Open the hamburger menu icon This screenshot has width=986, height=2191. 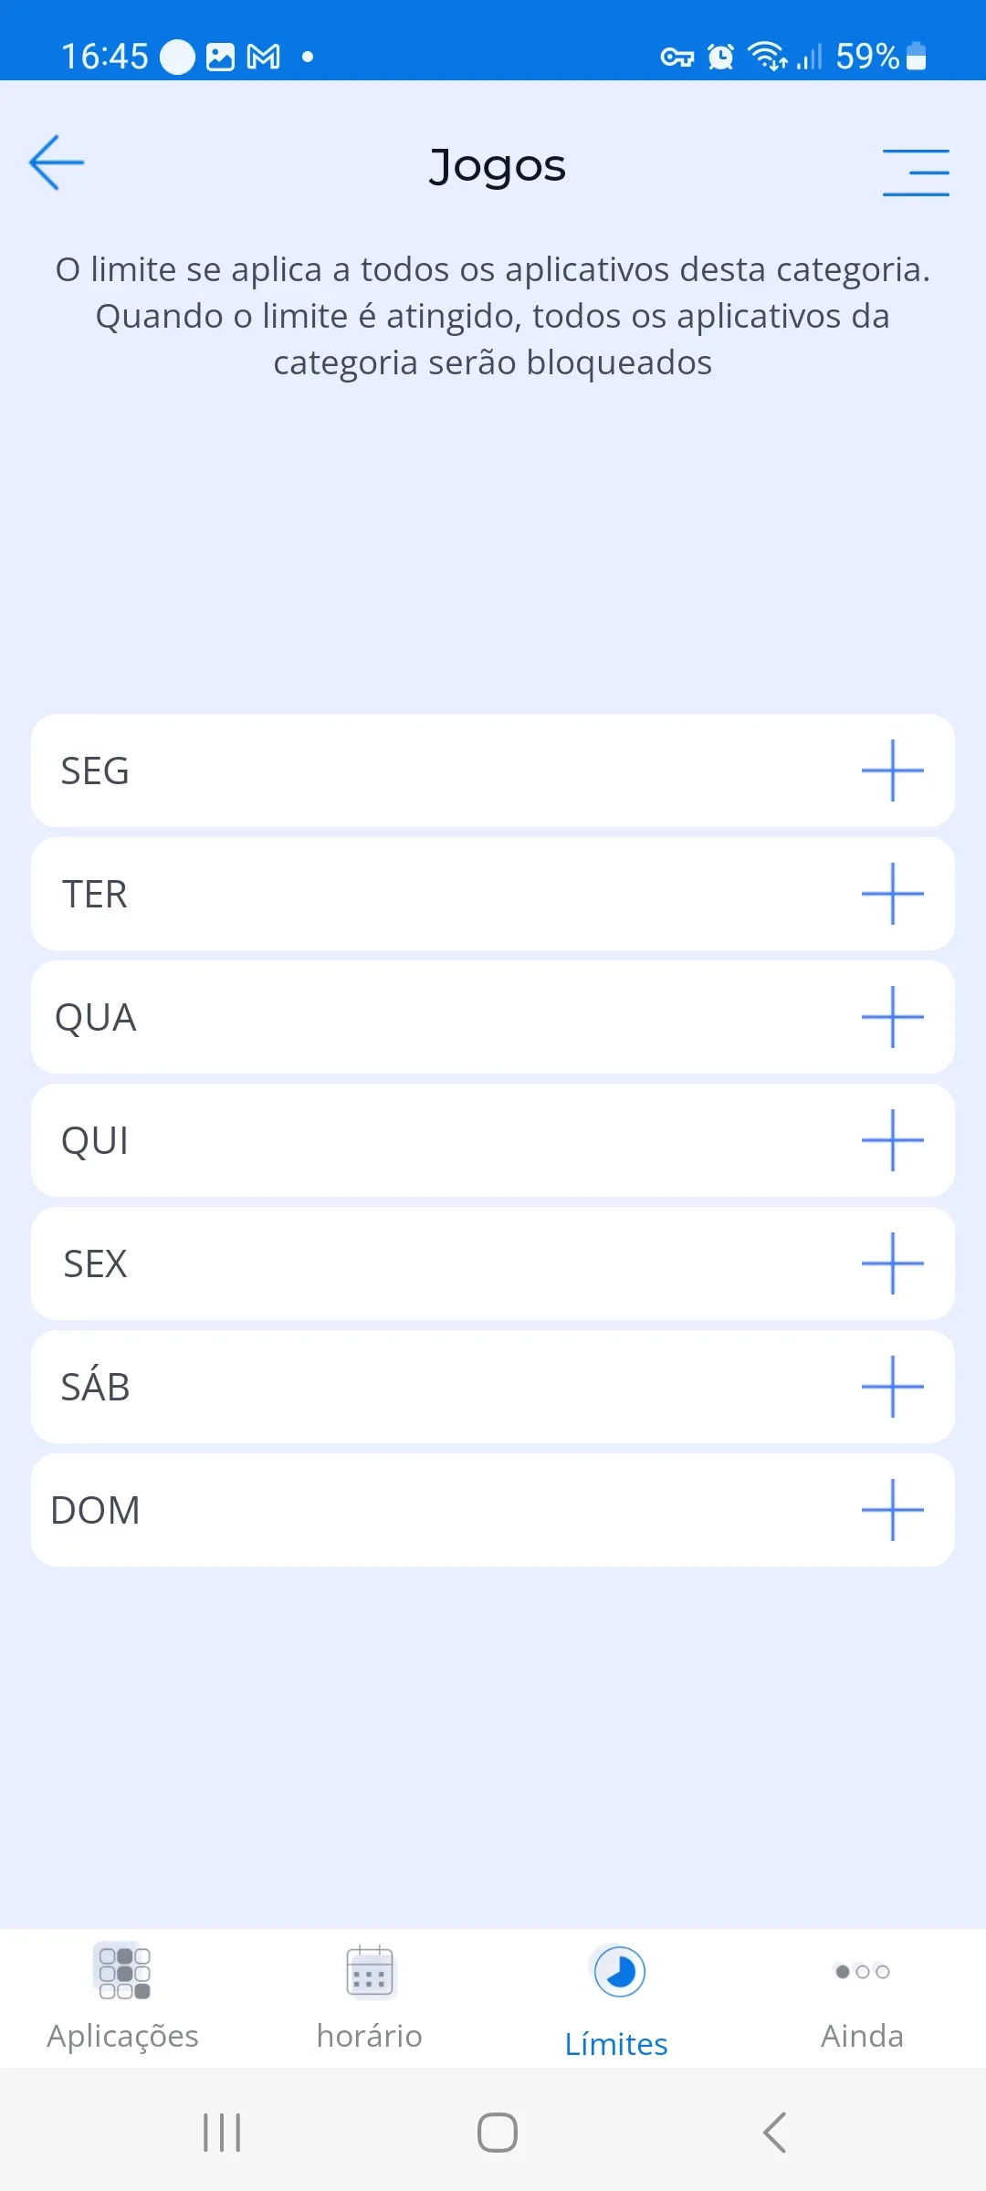pyautogui.click(x=916, y=172)
